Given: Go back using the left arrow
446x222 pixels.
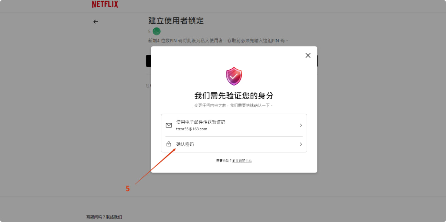Looking at the screenshot, I should 95,22.
